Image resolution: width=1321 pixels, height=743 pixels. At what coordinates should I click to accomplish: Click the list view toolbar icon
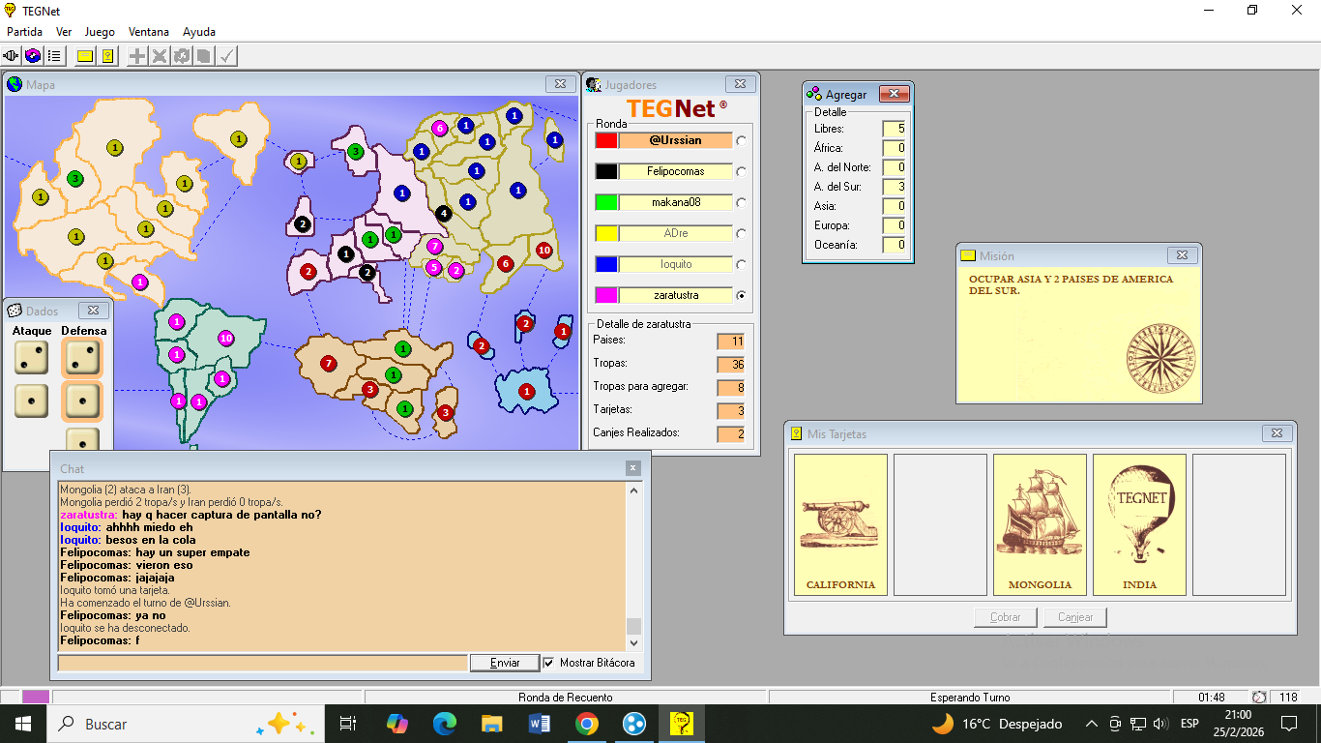pos(54,56)
